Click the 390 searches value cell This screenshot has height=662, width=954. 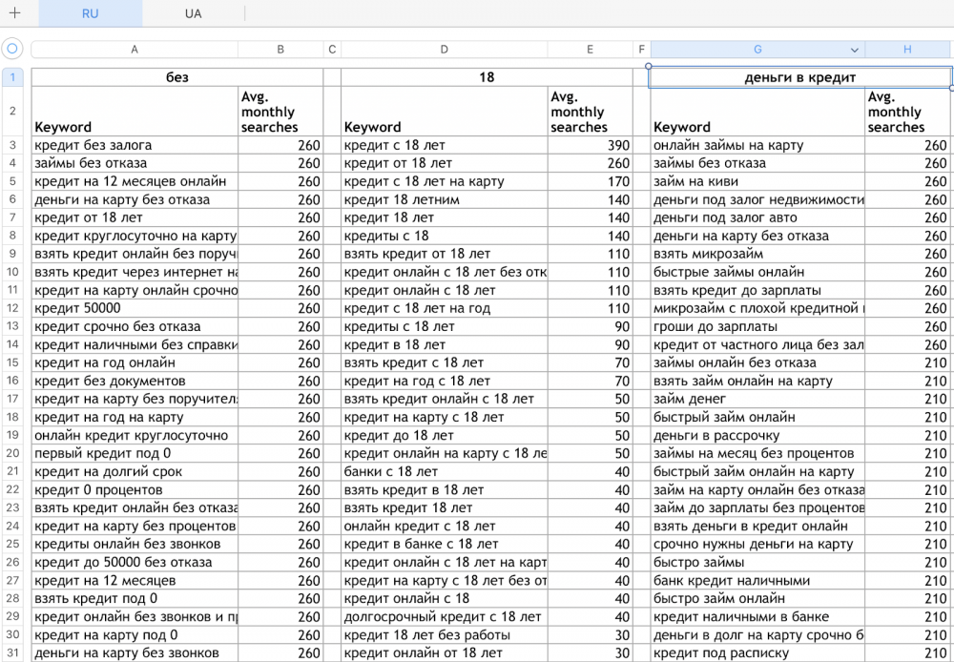click(590, 145)
